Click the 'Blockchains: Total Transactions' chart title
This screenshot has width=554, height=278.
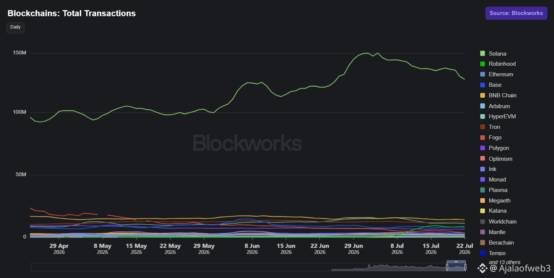(x=72, y=14)
